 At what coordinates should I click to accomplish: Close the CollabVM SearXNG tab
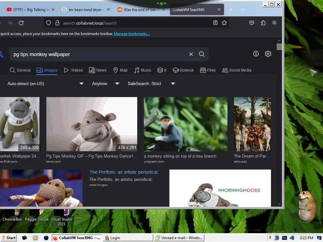pyautogui.click(x=219, y=9)
